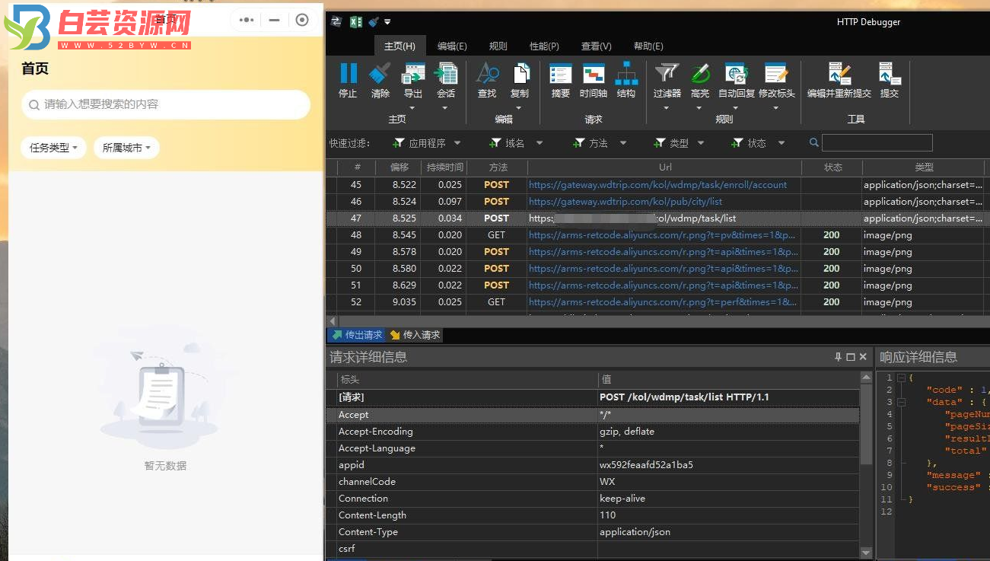Viewport: 990px width, 561px height.
Task: Pin the 请求详细信息 panel
Action: [839, 356]
